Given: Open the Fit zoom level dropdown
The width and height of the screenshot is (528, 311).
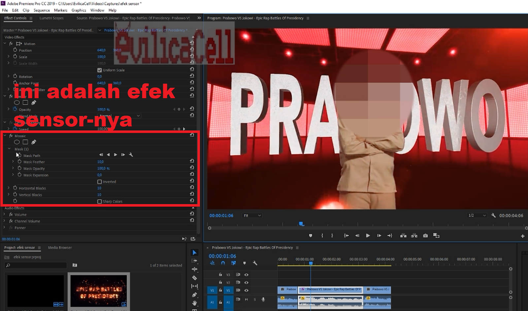Looking at the screenshot, I should (x=252, y=215).
